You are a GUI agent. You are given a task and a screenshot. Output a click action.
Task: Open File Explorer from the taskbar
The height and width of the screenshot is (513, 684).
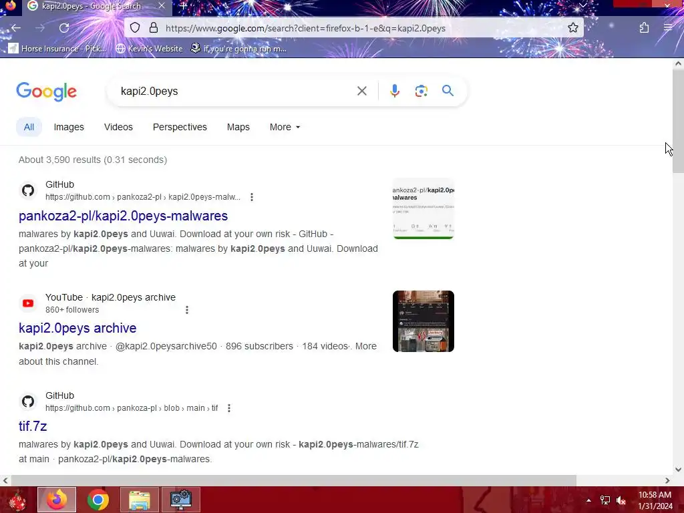pos(139,500)
